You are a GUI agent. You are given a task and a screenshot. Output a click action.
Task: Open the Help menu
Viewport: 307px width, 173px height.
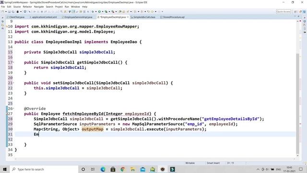[84, 7]
